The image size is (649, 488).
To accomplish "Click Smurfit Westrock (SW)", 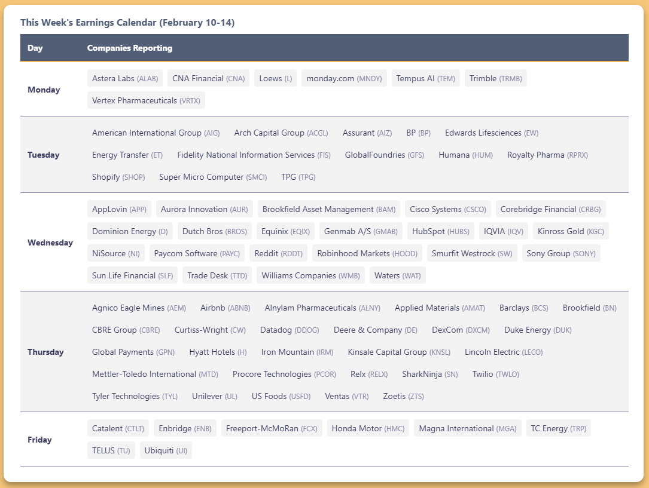I will click(472, 253).
